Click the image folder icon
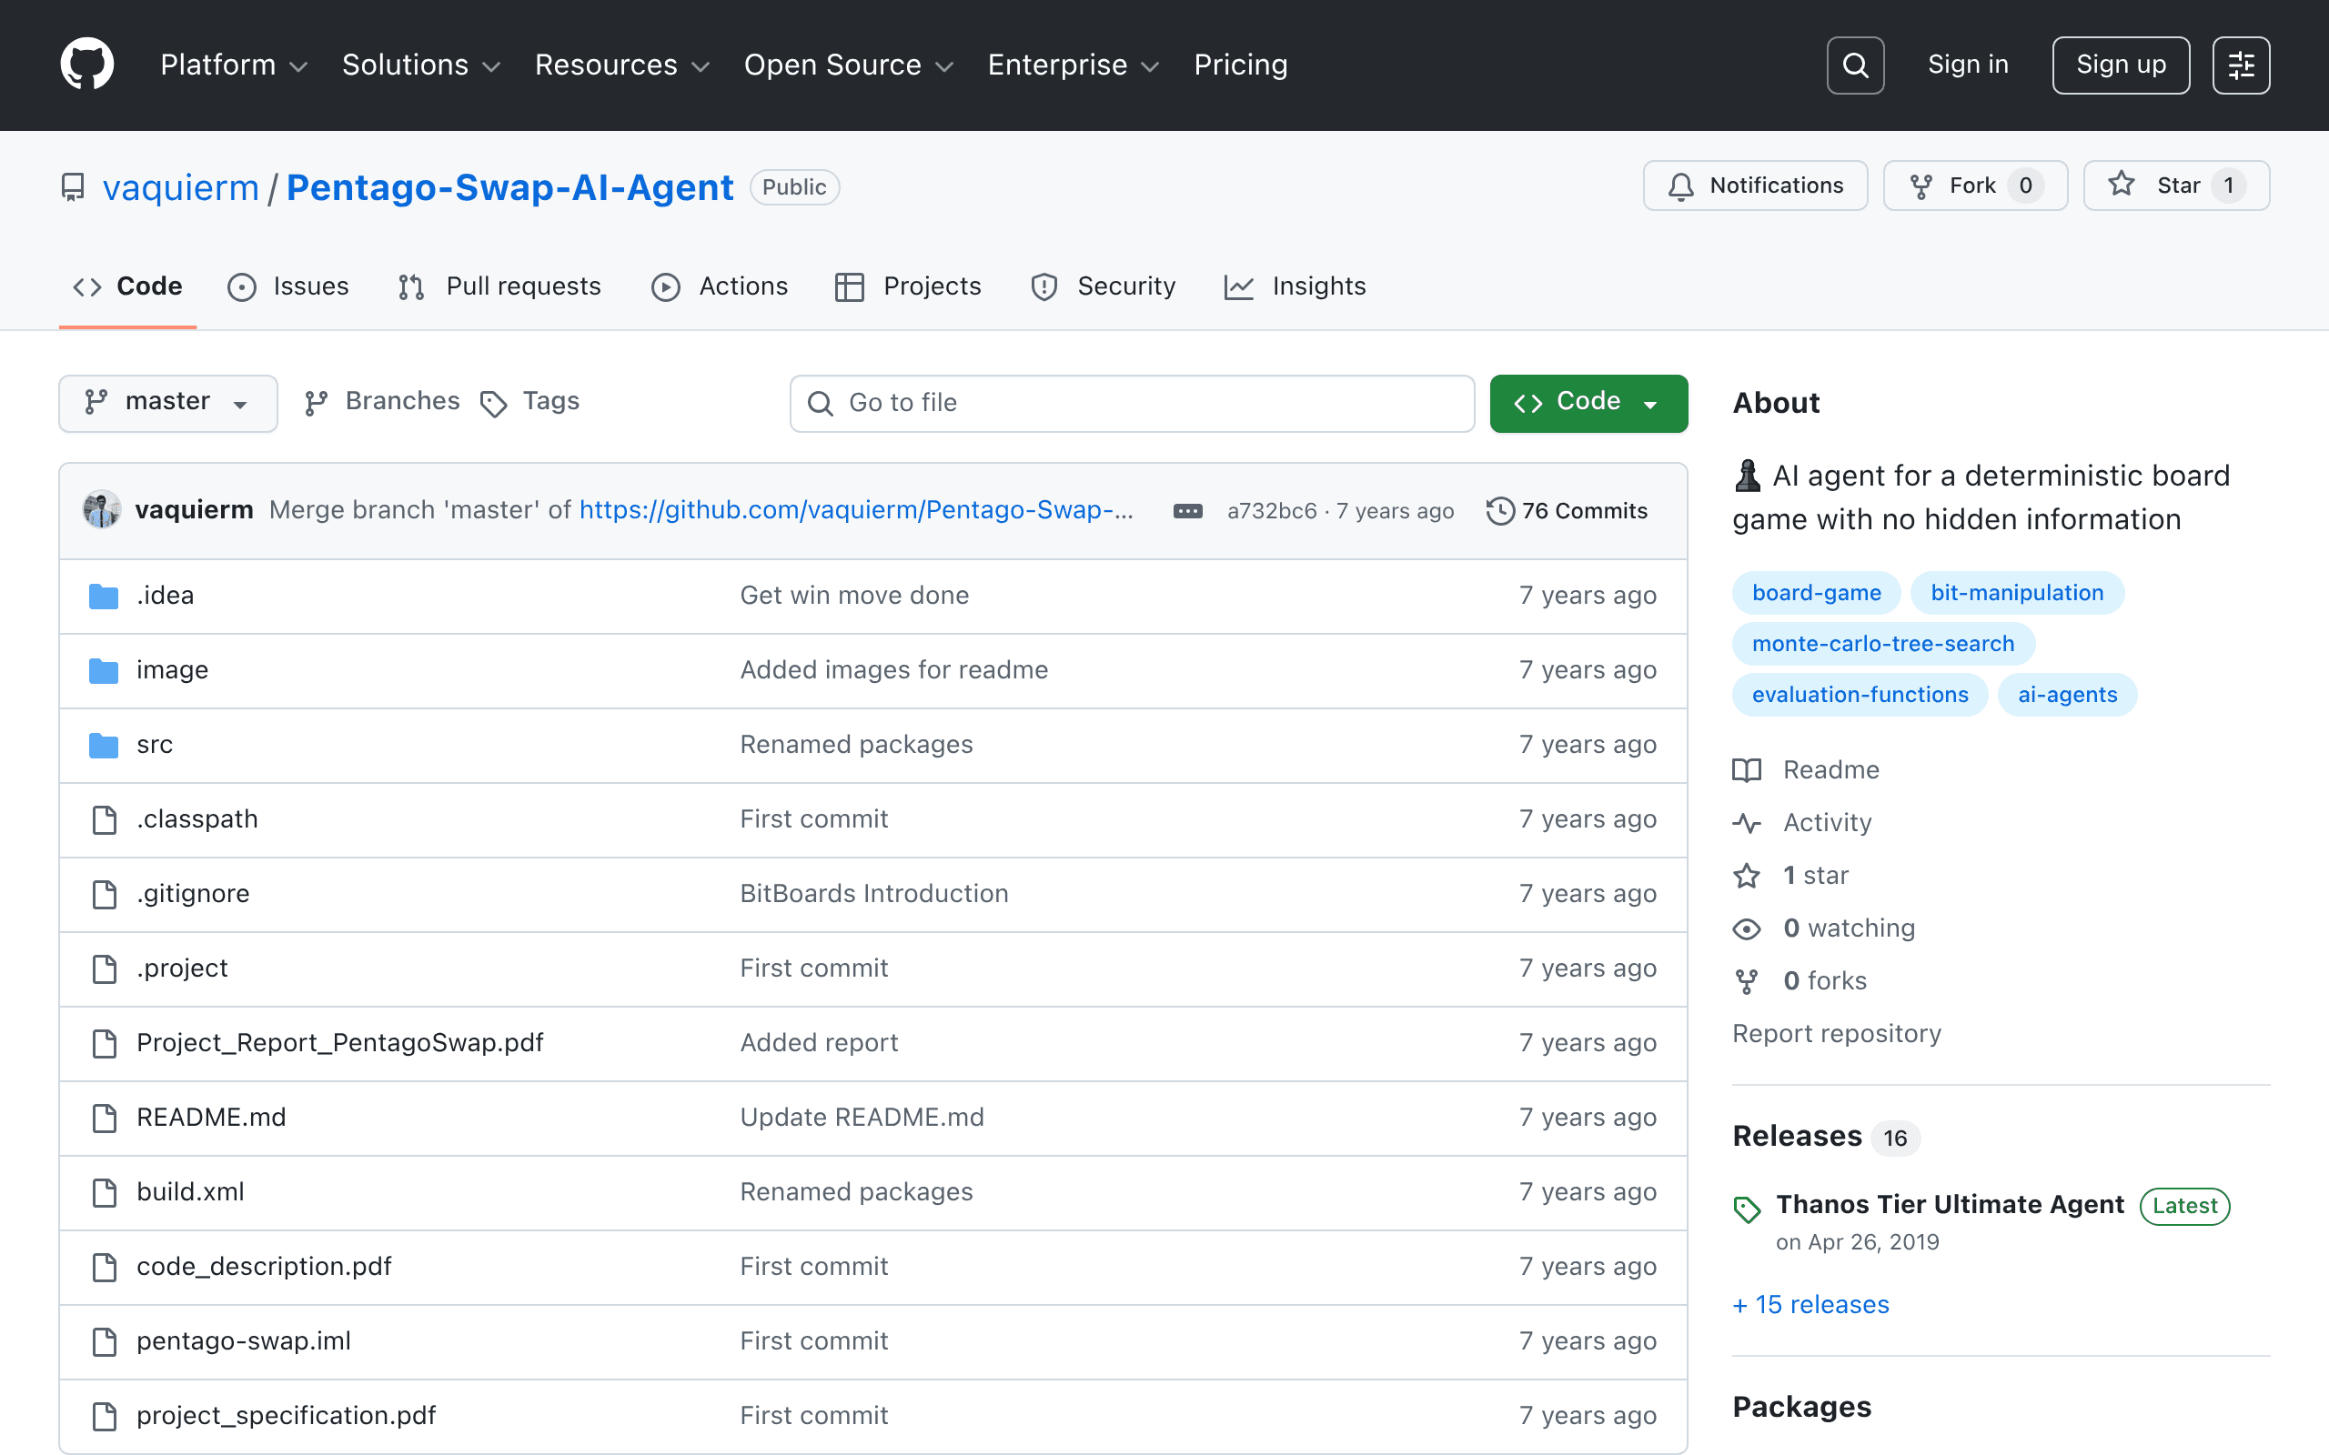Viewport: 2329px width, 1455px height. coord(104,670)
